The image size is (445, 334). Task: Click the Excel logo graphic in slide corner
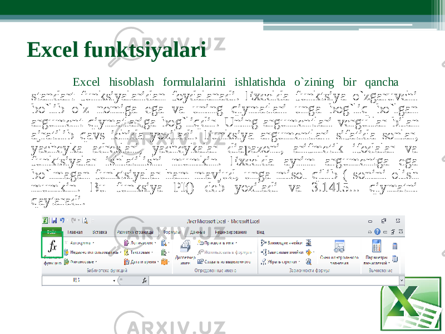coord(411,304)
